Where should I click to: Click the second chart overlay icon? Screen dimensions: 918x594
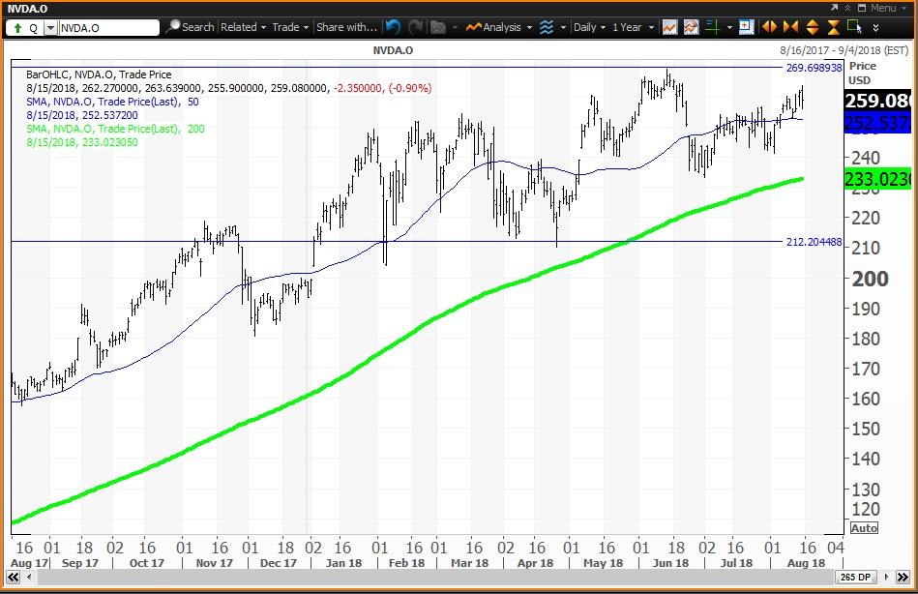click(692, 27)
